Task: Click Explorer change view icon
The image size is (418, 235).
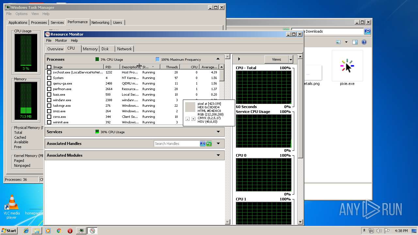Action: [338, 42]
